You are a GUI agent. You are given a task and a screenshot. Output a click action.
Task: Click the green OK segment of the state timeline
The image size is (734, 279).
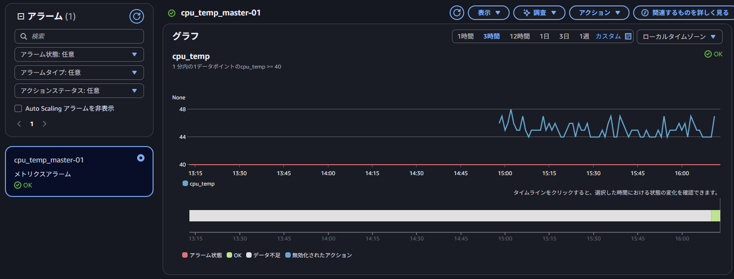click(x=715, y=215)
